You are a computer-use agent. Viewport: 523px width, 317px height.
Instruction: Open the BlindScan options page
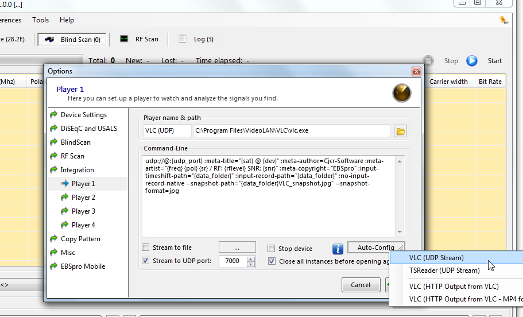tap(75, 142)
